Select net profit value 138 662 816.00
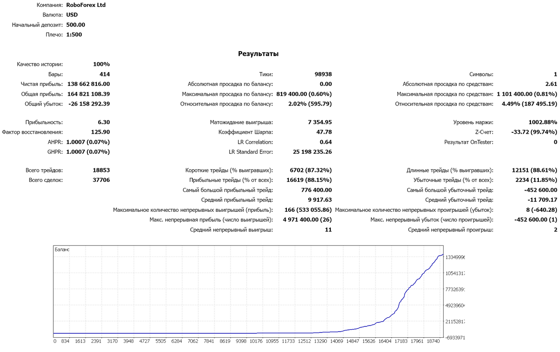The width and height of the screenshot is (560, 352). click(x=89, y=84)
